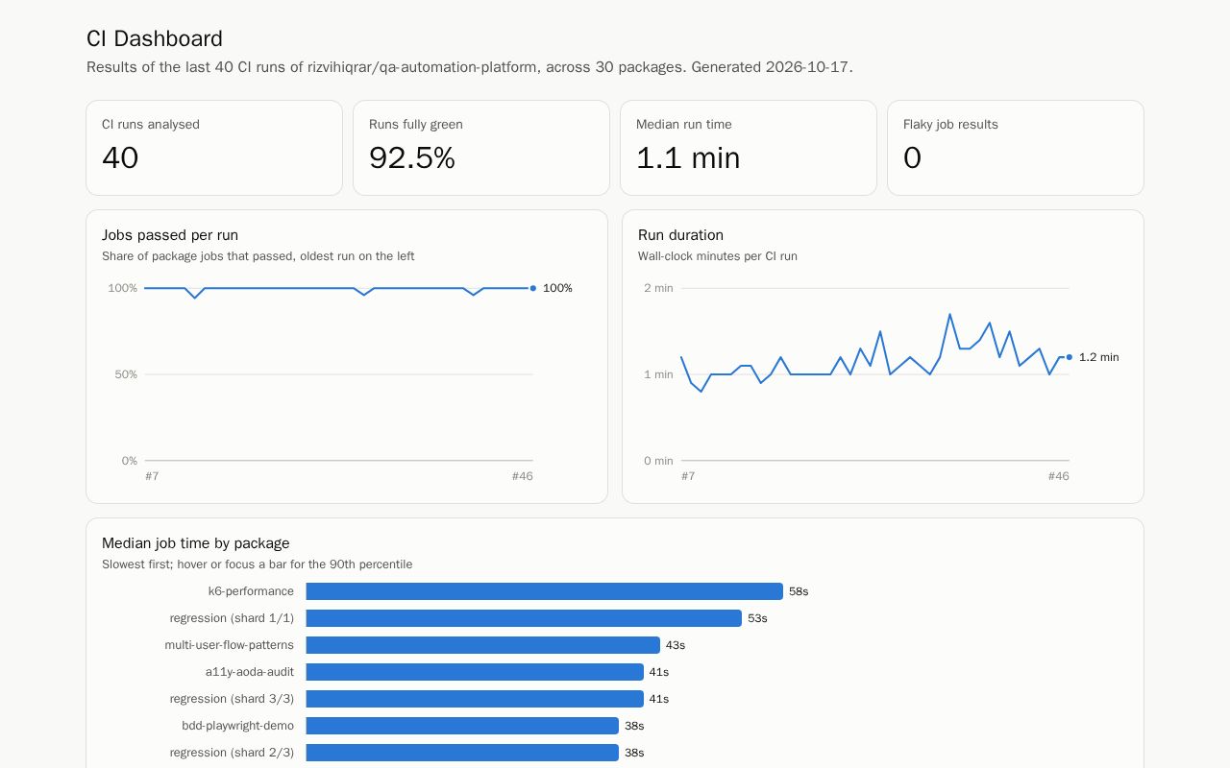
Task: Focus the multi-user-flow-patterns bar
Action: click(x=483, y=645)
